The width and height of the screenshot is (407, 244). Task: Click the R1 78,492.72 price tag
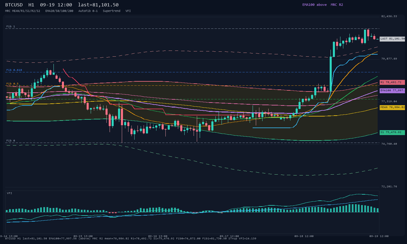pyautogui.click(x=392, y=82)
